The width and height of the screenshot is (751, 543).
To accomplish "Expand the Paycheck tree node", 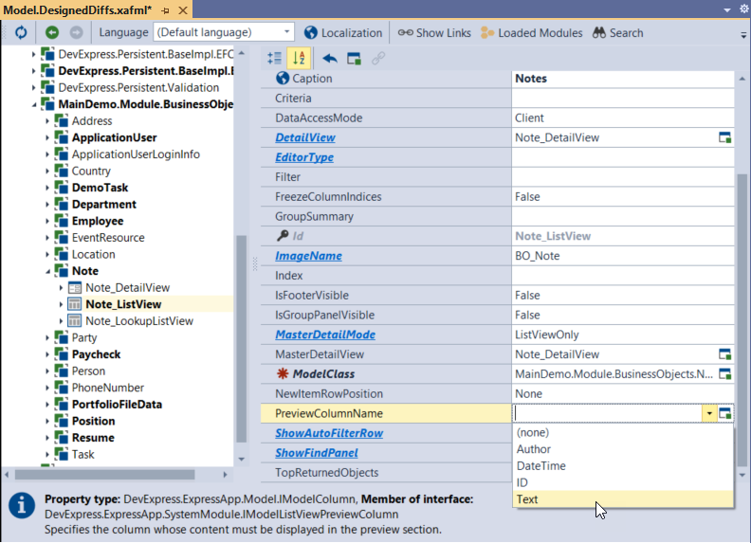I will (47, 354).
